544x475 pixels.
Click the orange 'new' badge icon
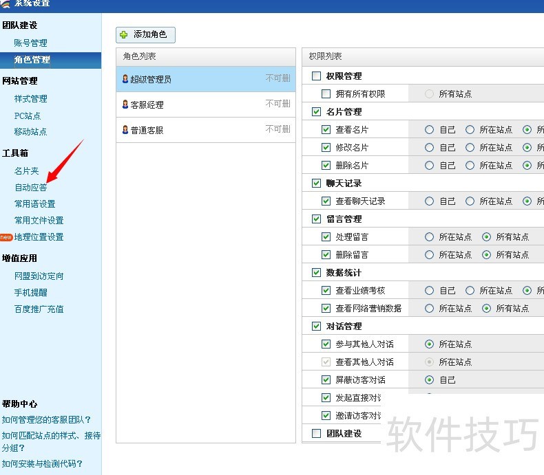[x=6, y=237]
